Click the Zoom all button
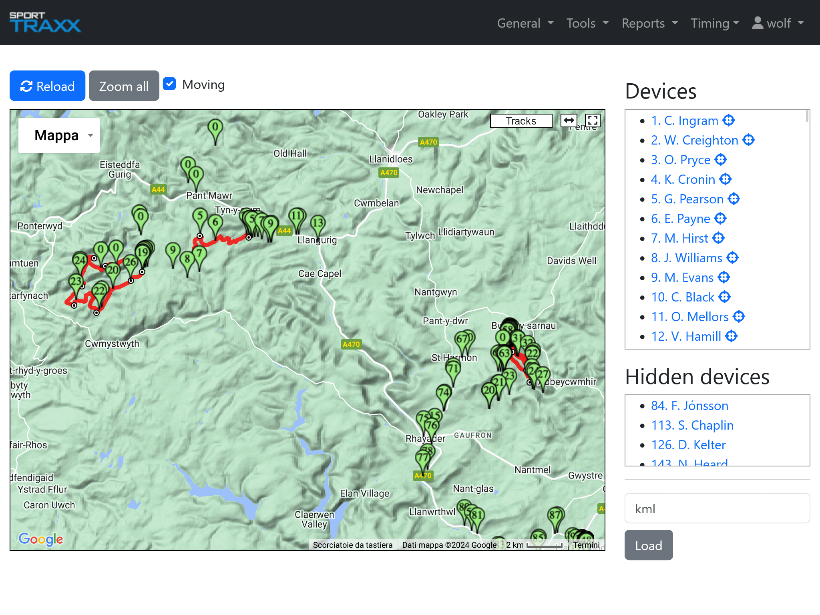The image size is (820, 615). pos(124,85)
